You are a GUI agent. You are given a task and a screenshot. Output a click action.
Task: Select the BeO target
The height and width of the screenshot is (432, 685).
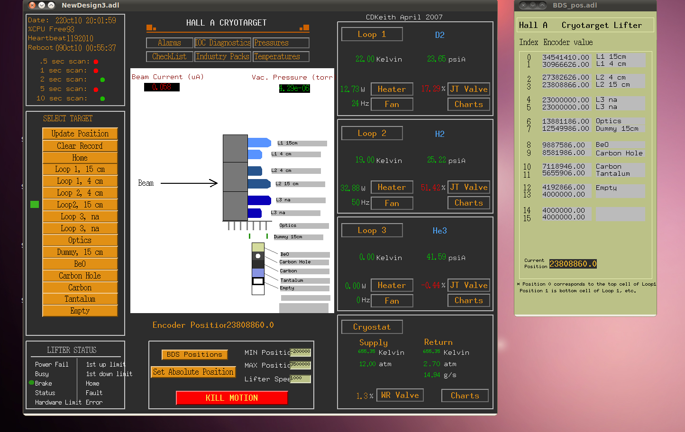tap(80, 264)
